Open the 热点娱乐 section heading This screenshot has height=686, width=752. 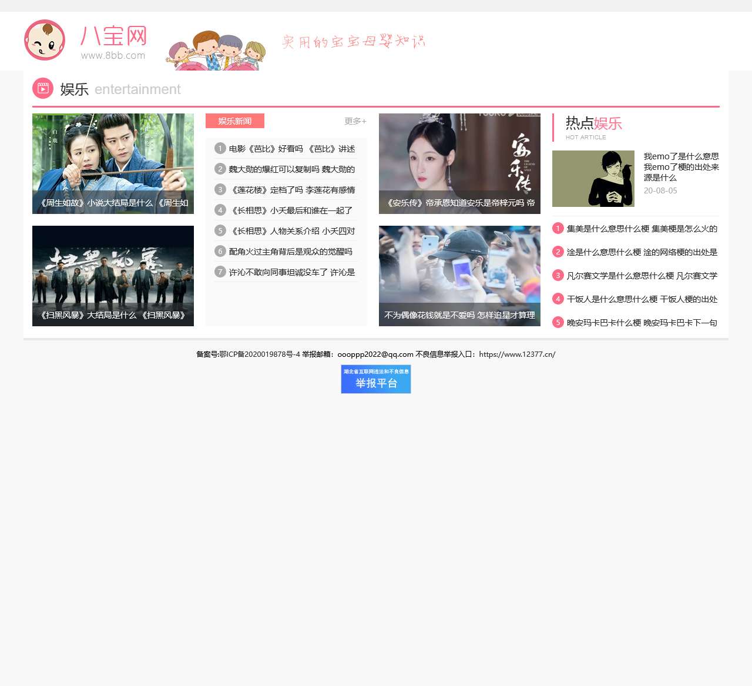pos(593,124)
